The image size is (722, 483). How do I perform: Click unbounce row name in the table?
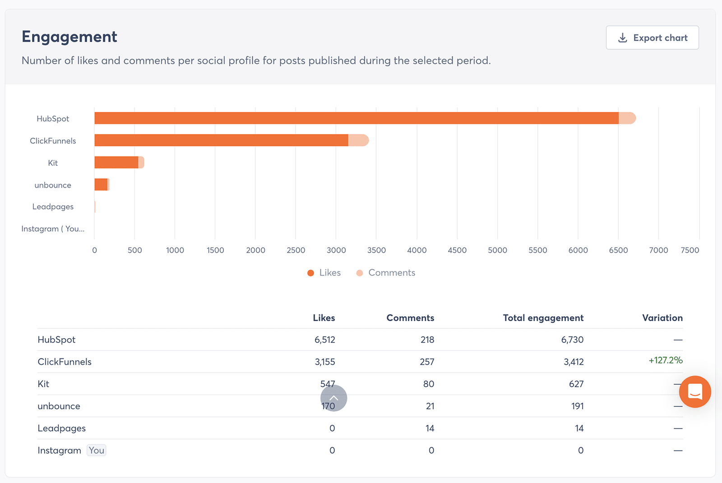pyautogui.click(x=59, y=406)
